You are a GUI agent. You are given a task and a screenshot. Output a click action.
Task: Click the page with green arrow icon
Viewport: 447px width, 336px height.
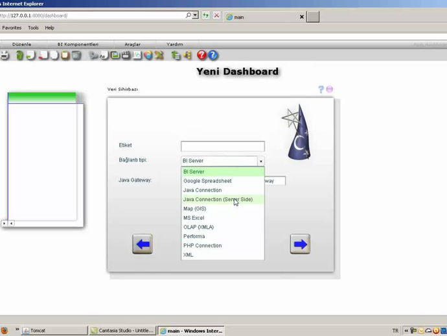(30, 55)
